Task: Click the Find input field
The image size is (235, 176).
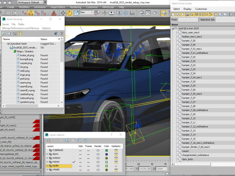Action: (x=188, y=20)
